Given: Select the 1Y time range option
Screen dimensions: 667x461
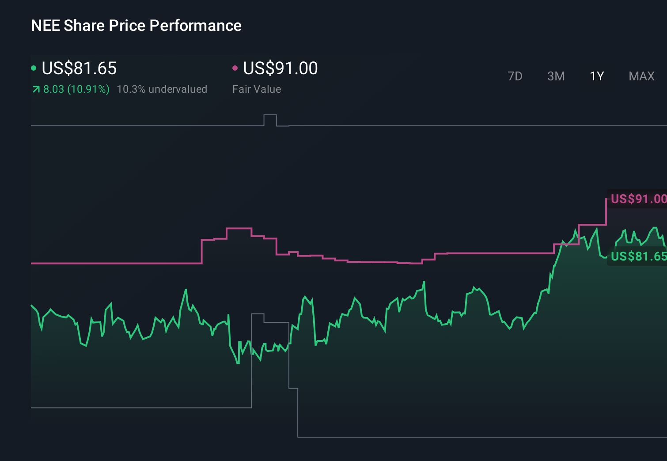Looking at the screenshot, I should pos(596,76).
